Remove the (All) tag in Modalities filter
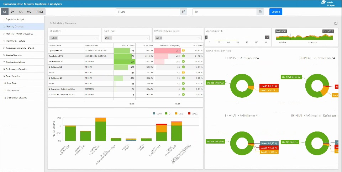 [x=56, y=38]
